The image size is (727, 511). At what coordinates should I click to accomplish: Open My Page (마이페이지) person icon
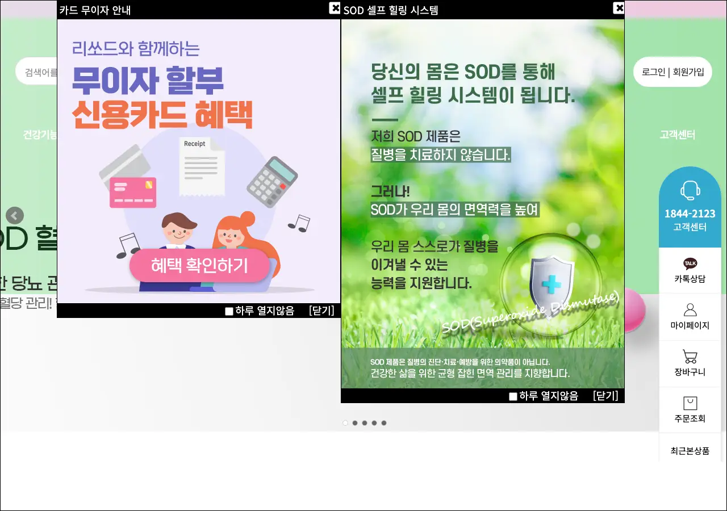coord(690,310)
